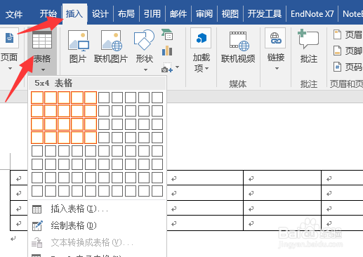
Task: Click the 链接 links icon
Action: pyautogui.click(x=275, y=38)
